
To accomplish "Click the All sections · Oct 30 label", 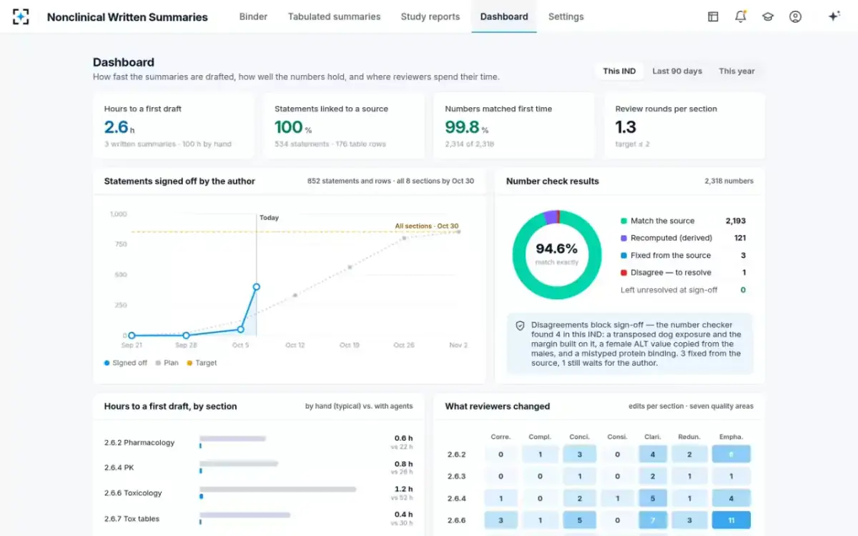I will (x=426, y=226).
